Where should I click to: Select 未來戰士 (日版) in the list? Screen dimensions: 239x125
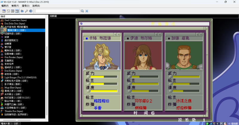[x=23, y=94]
